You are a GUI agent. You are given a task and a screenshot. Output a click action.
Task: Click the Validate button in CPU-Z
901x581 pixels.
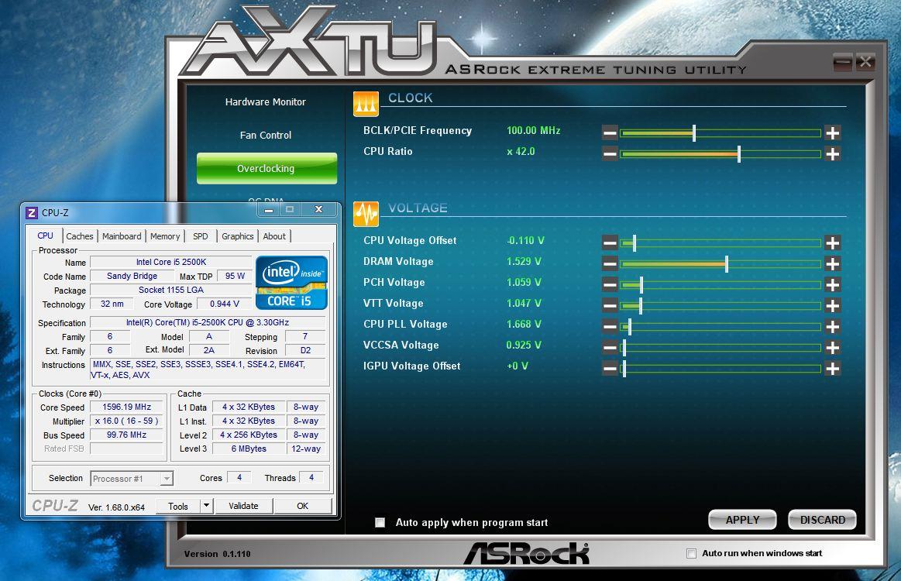point(243,506)
